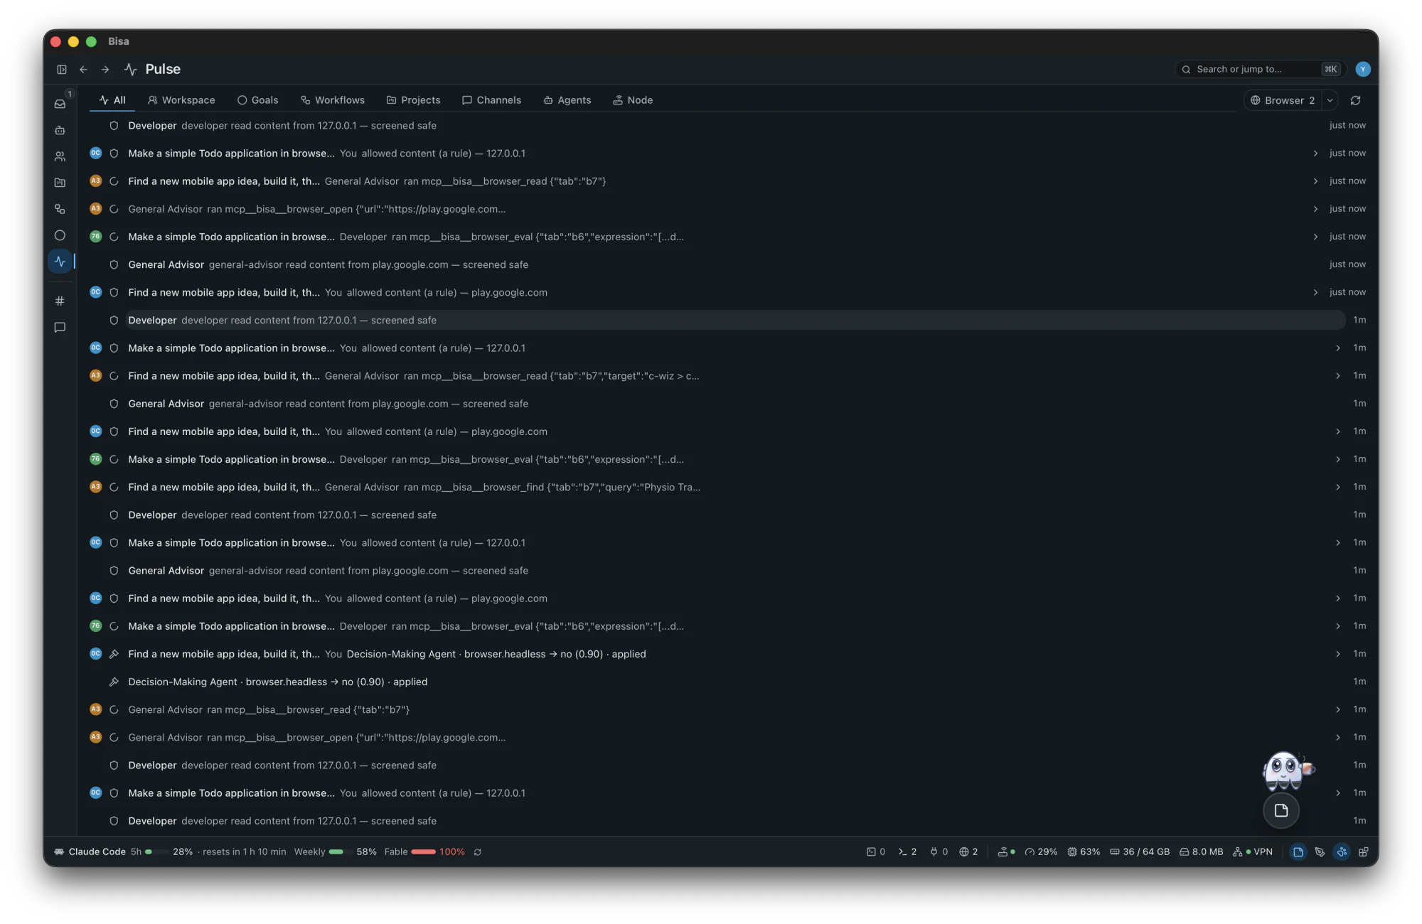
Task: Click the green 76 avatar on the just-now browser_eval row
Action: [x=95, y=237]
